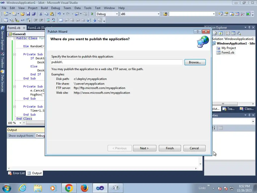Open the (General) class dropdown in editor
The height and width of the screenshot is (193, 257).
(26, 34)
